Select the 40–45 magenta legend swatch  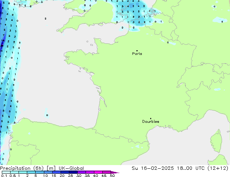click(x=98, y=172)
